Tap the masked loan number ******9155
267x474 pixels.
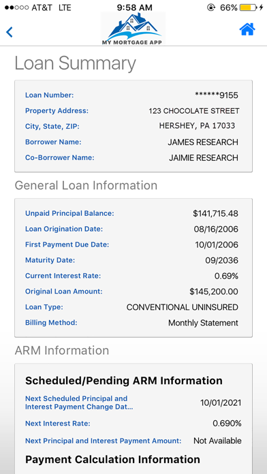(217, 95)
